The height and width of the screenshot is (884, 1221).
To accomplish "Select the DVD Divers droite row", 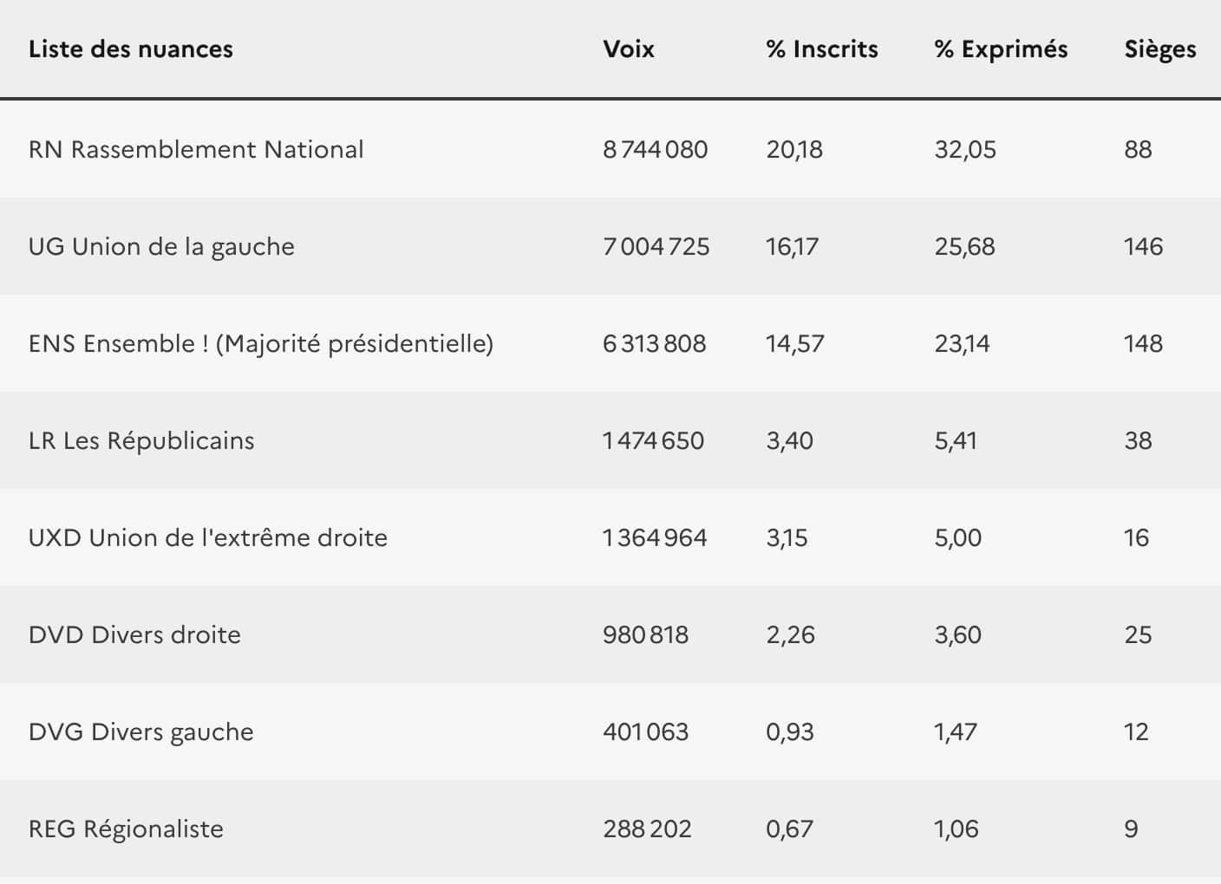I will pos(134,635).
